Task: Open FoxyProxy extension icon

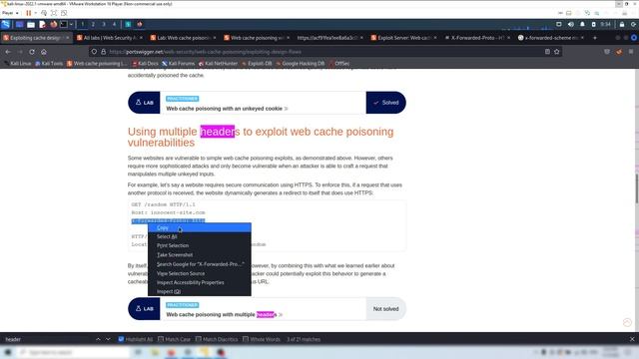Action: point(619,52)
